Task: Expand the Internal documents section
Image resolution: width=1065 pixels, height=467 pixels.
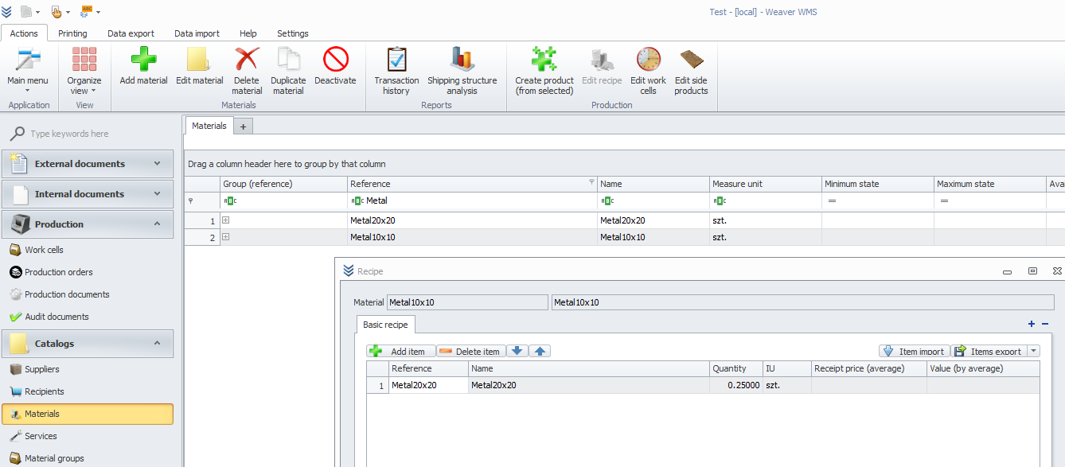Action: [88, 194]
